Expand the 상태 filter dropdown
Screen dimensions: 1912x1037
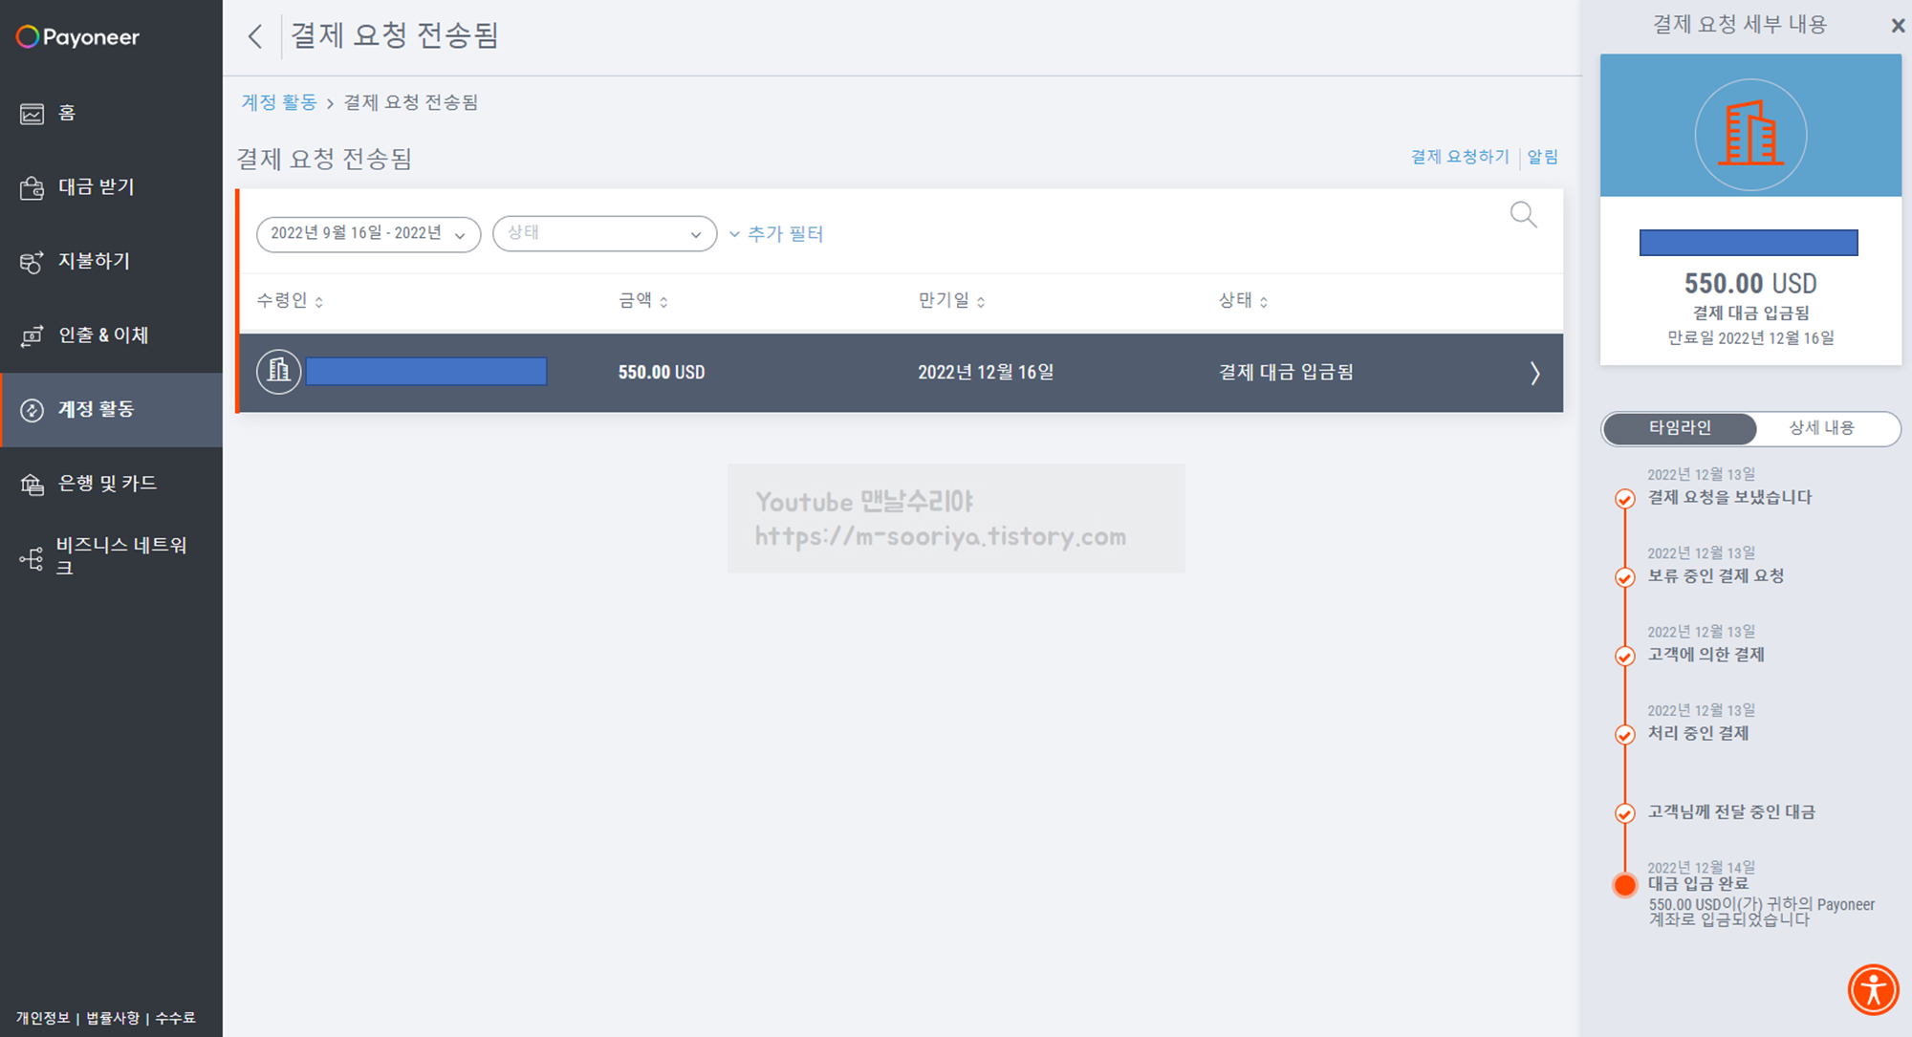tap(604, 234)
